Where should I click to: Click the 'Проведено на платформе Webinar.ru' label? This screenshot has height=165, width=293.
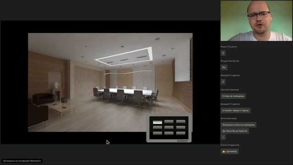click(22, 161)
